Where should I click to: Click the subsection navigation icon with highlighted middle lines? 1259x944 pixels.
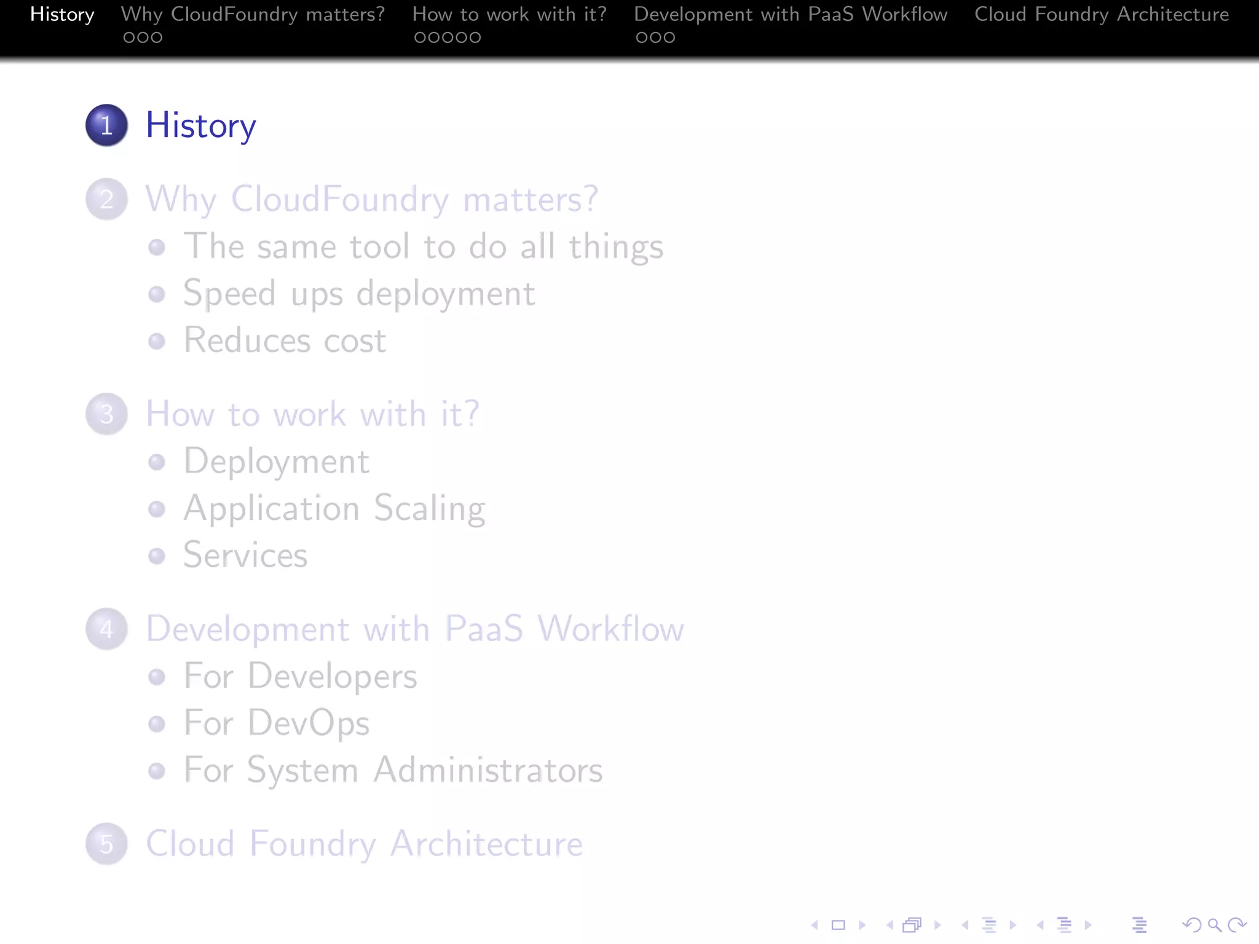tap(989, 925)
